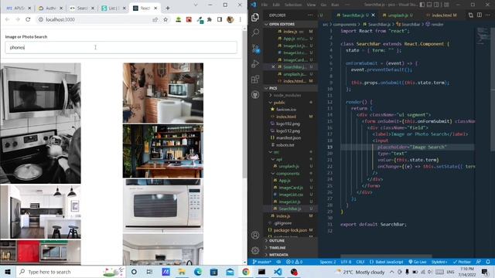The width and height of the screenshot is (495, 278).
Task: Open manifest.json in the explorer tree
Action: (x=288, y=137)
